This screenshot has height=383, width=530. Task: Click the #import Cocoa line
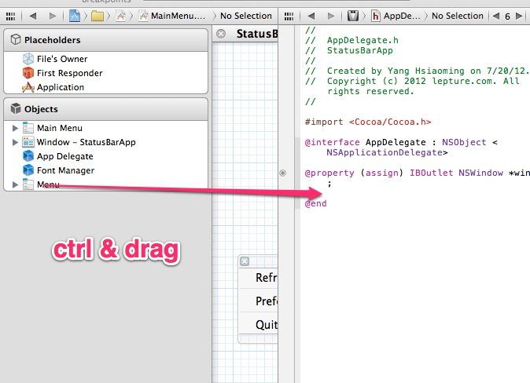click(368, 122)
